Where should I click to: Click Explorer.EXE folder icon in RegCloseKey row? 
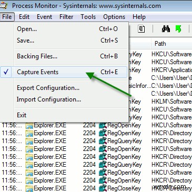(x=29, y=188)
